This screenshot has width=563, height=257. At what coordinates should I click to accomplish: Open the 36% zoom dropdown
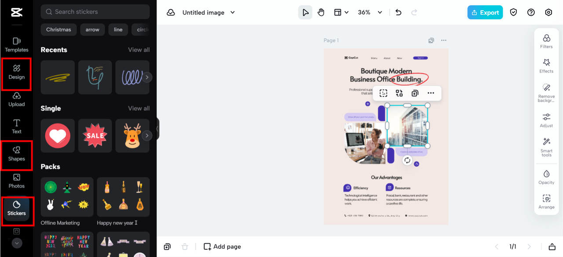(369, 12)
